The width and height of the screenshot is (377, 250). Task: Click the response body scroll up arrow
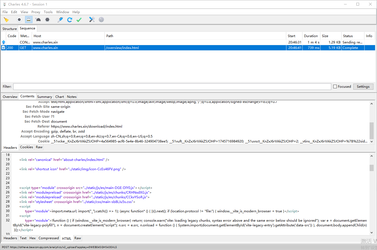coord(371,156)
